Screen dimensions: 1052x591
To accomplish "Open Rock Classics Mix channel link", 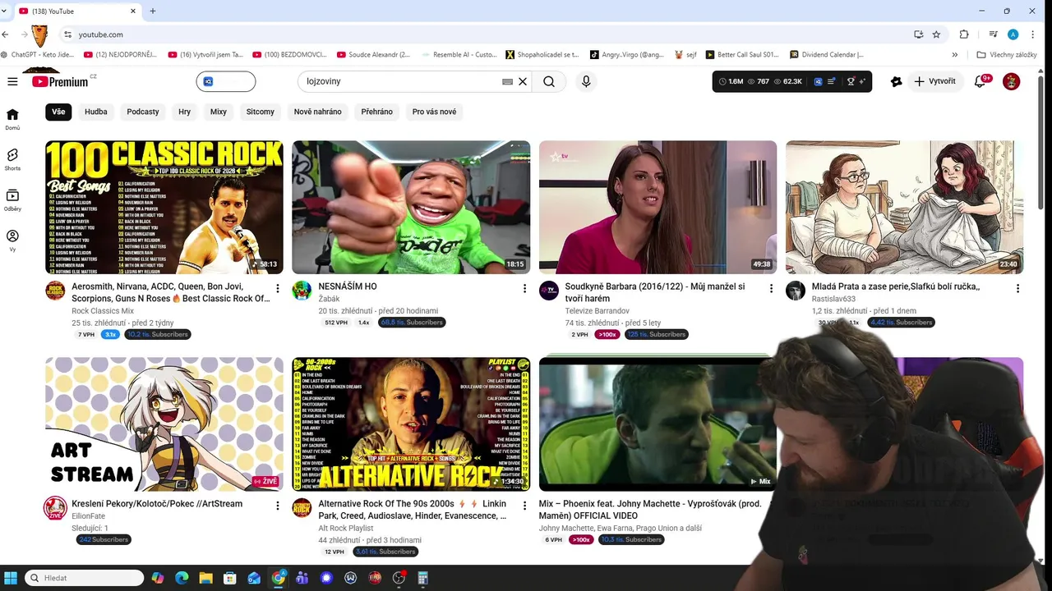I will pyautogui.click(x=103, y=311).
